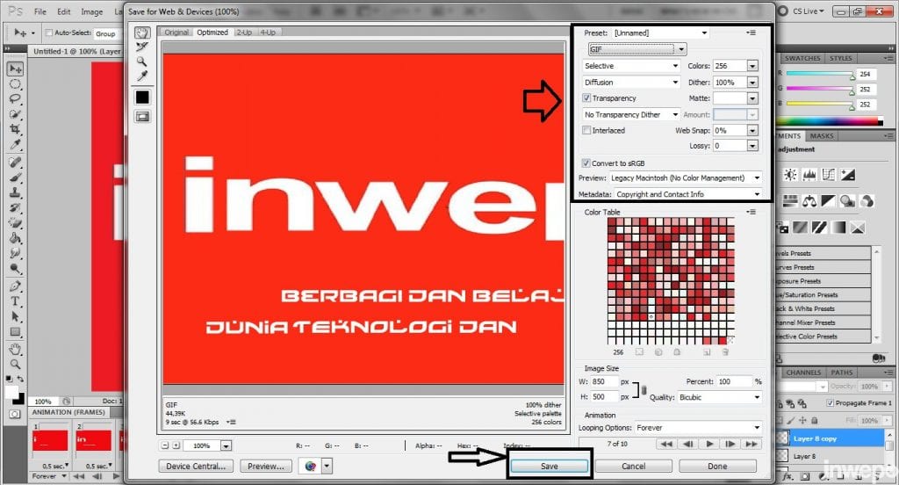Enable the Interlaced checkbox
Image resolution: width=899 pixels, height=485 pixels.
(586, 130)
